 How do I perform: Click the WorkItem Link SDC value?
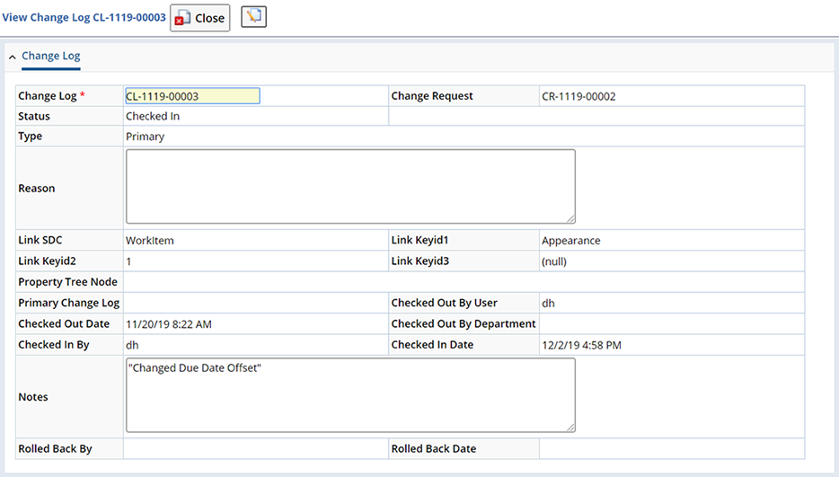(x=150, y=241)
